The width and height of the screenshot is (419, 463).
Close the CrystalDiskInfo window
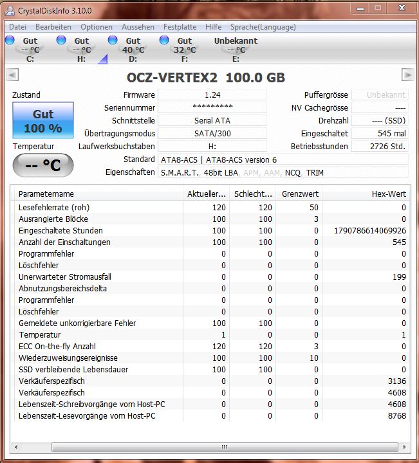coord(402,8)
